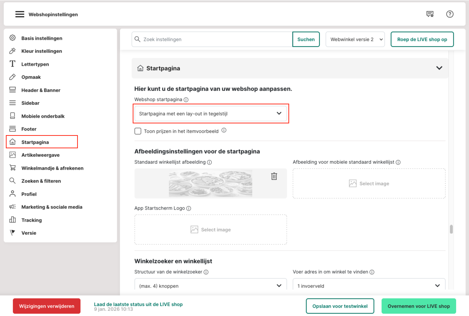The height and width of the screenshot is (316, 469).
Task: Open the Webwinkel versie 2 dropdown
Action: pos(355,39)
